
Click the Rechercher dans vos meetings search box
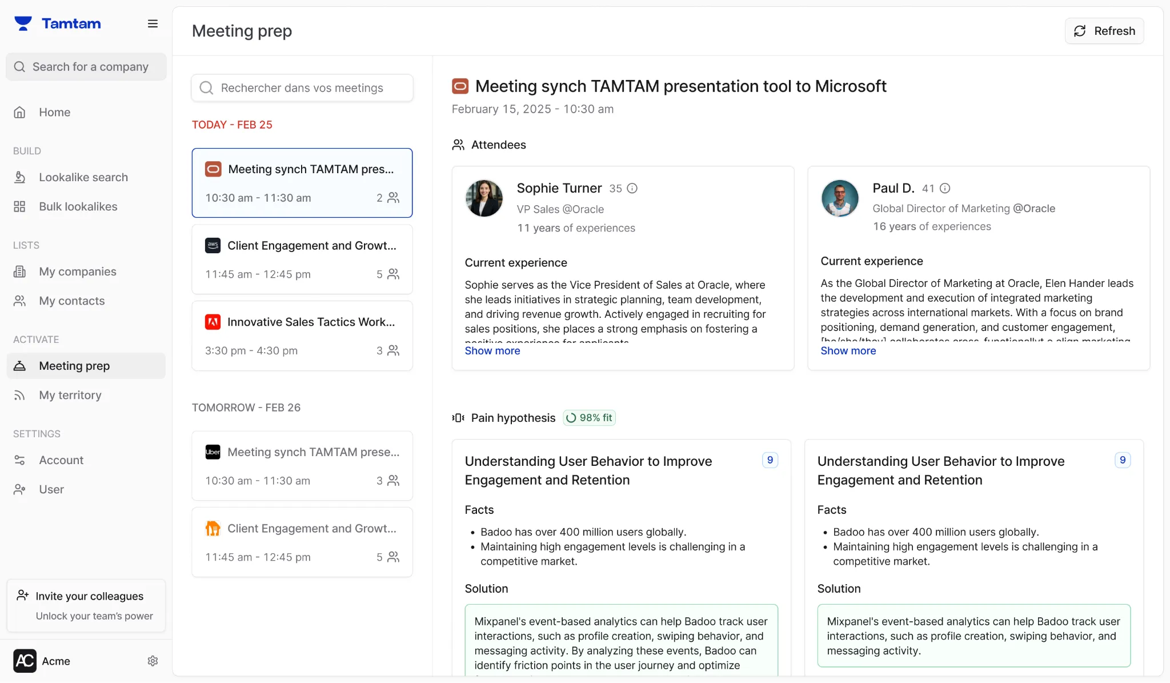coord(302,88)
